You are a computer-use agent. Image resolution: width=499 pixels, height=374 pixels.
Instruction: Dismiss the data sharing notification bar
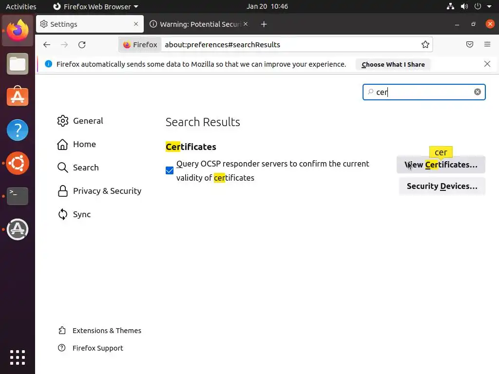(x=487, y=64)
